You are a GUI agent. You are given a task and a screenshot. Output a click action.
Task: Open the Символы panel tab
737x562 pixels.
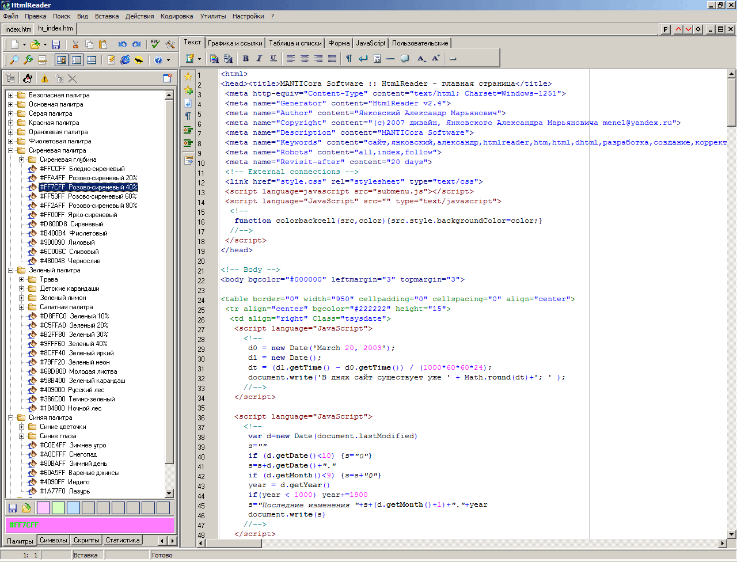[54, 540]
